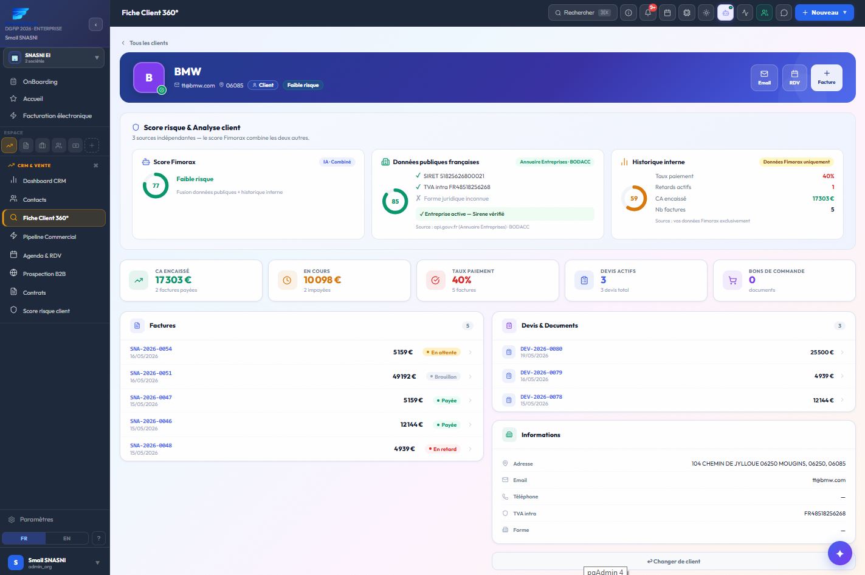The height and width of the screenshot is (575, 865).
Task: Open the processor chip icon in top bar
Action: [x=687, y=13]
